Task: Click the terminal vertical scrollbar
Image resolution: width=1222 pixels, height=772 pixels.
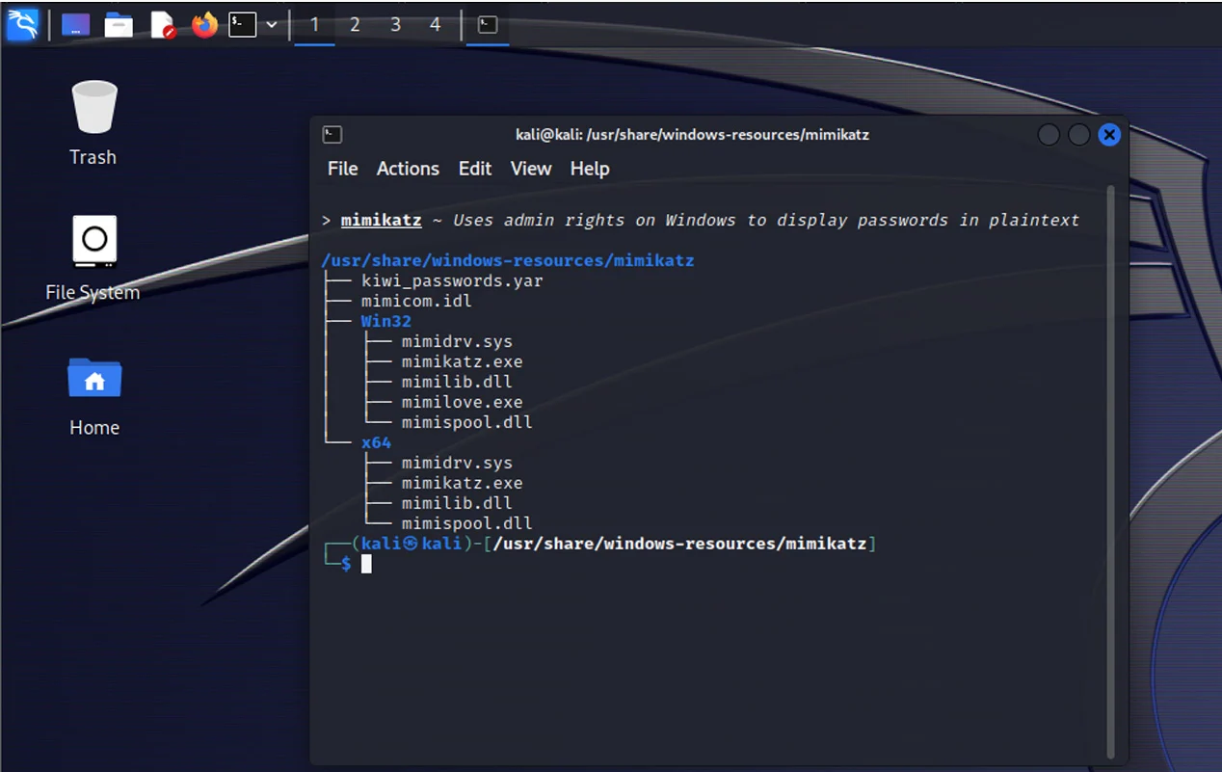Action: click(x=1111, y=463)
